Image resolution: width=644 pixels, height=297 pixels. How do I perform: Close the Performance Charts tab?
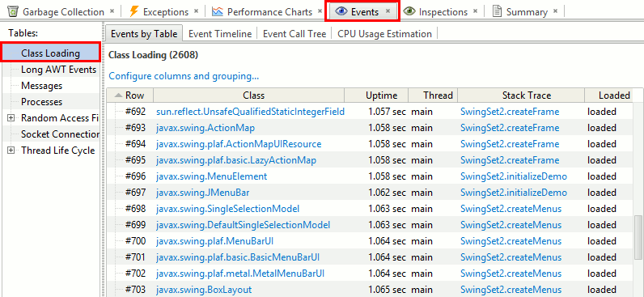click(x=320, y=11)
